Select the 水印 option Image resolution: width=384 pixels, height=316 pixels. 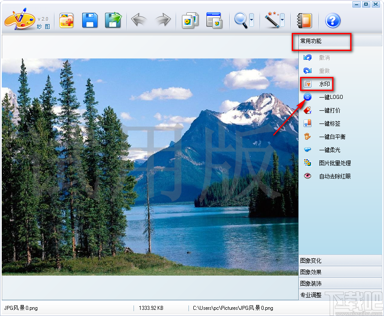tap(324, 84)
